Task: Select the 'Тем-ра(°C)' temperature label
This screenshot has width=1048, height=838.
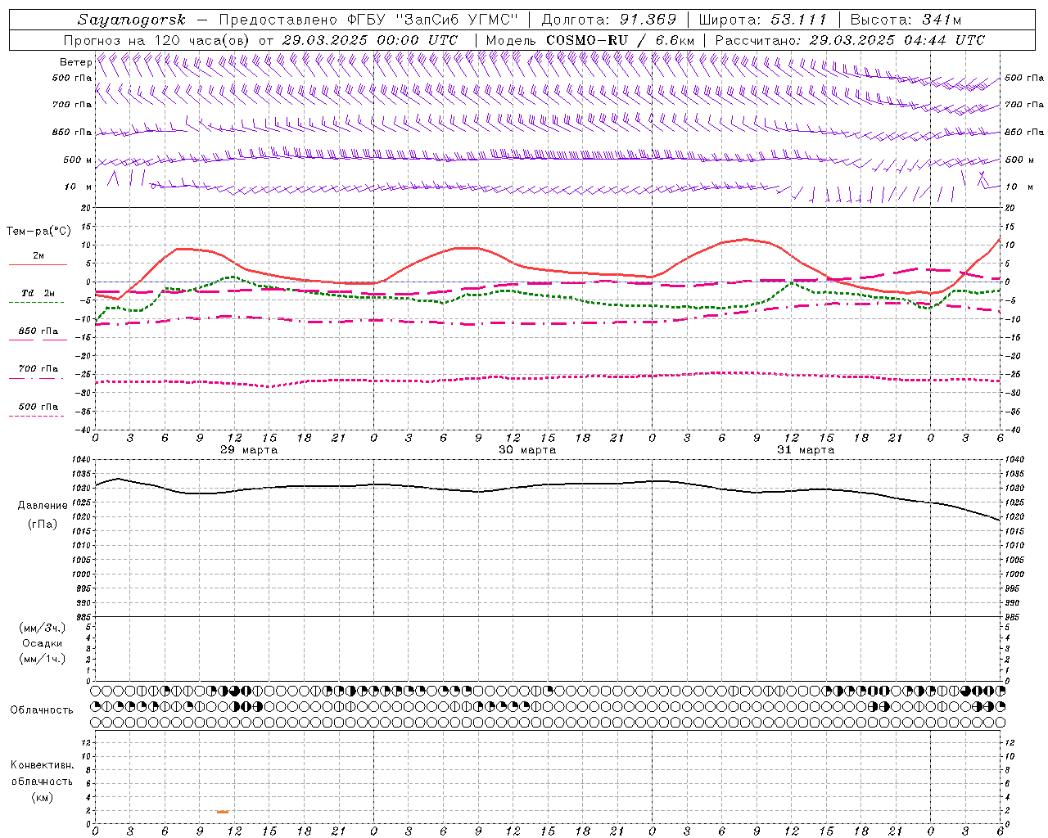Action: (x=38, y=232)
